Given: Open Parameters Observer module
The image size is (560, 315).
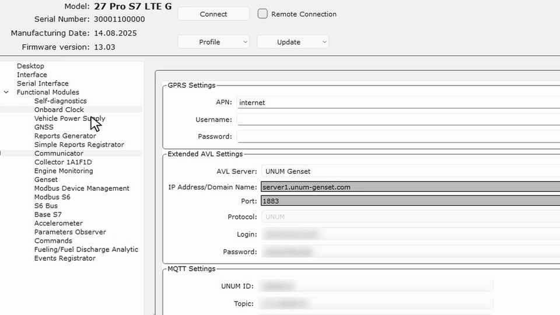Looking at the screenshot, I should [70, 232].
